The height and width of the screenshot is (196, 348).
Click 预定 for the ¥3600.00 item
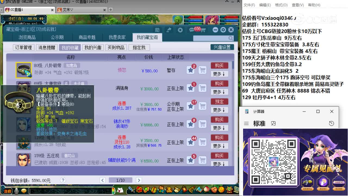coord(219,102)
